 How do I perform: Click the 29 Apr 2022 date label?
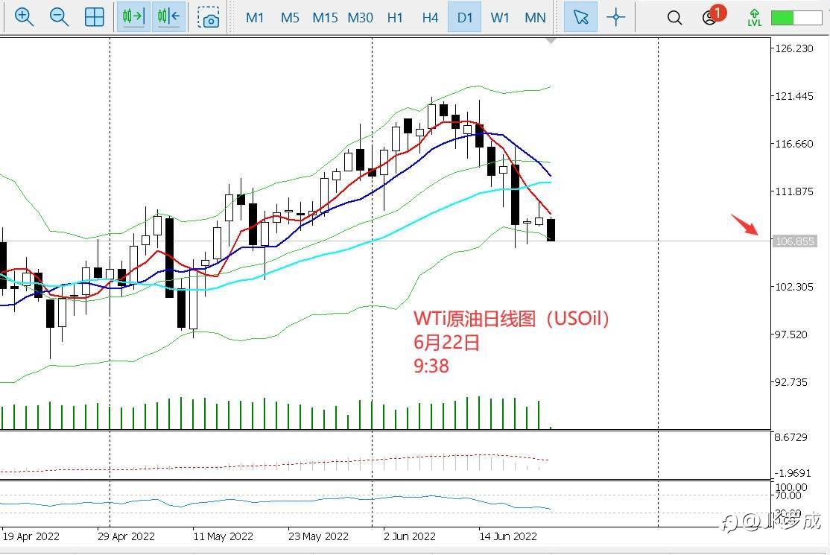(x=126, y=536)
